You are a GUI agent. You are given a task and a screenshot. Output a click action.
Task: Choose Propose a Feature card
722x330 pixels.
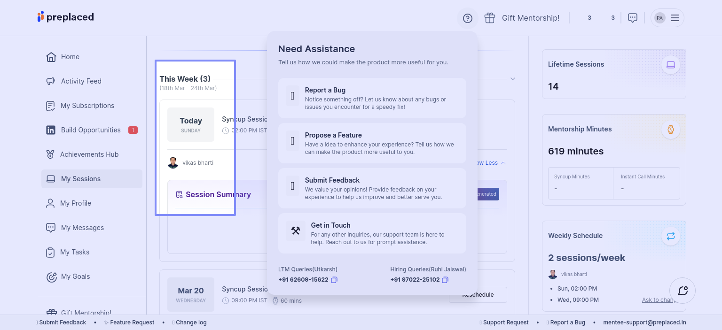pos(372,143)
